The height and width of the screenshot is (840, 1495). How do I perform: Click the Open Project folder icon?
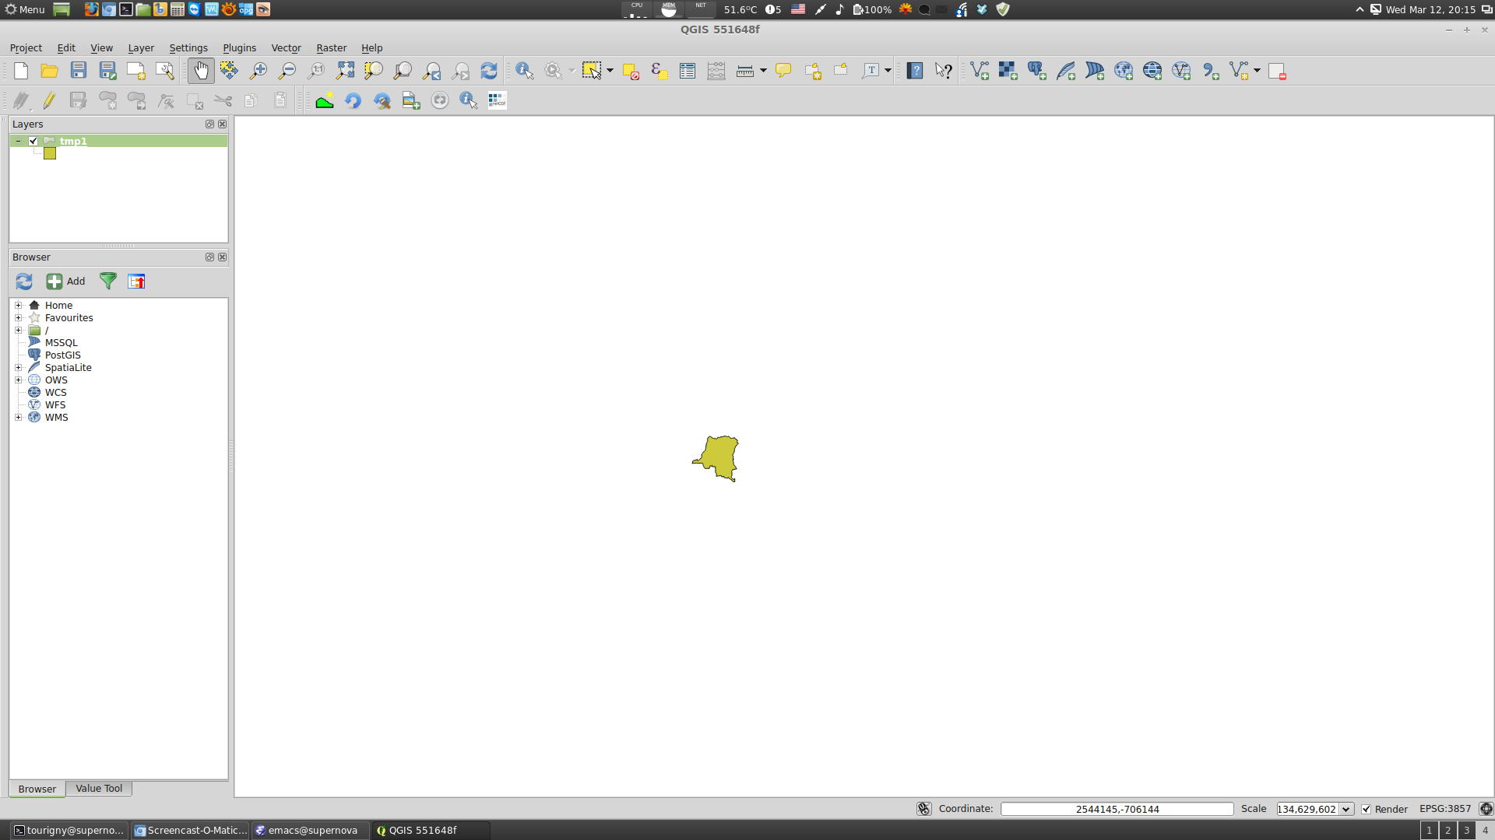coord(50,71)
